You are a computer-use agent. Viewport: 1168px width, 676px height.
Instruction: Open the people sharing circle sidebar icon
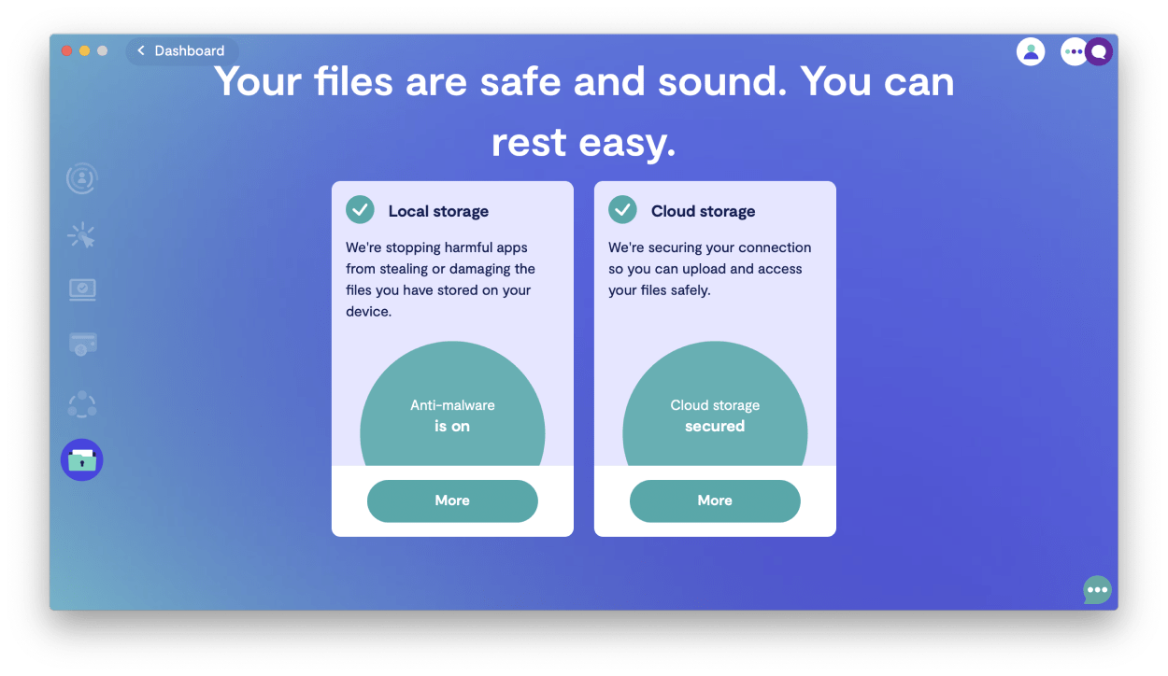(x=82, y=403)
